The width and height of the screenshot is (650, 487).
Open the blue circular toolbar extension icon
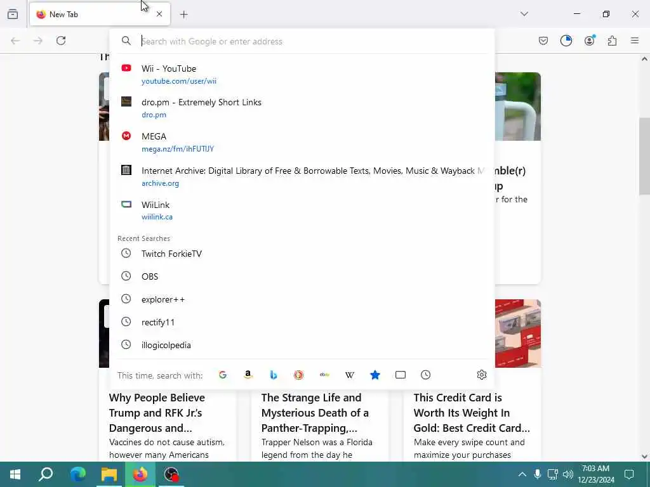[x=566, y=41]
